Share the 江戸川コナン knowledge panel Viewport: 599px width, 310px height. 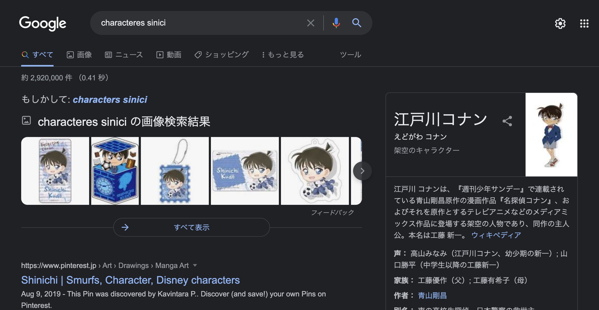tap(507, 121)
